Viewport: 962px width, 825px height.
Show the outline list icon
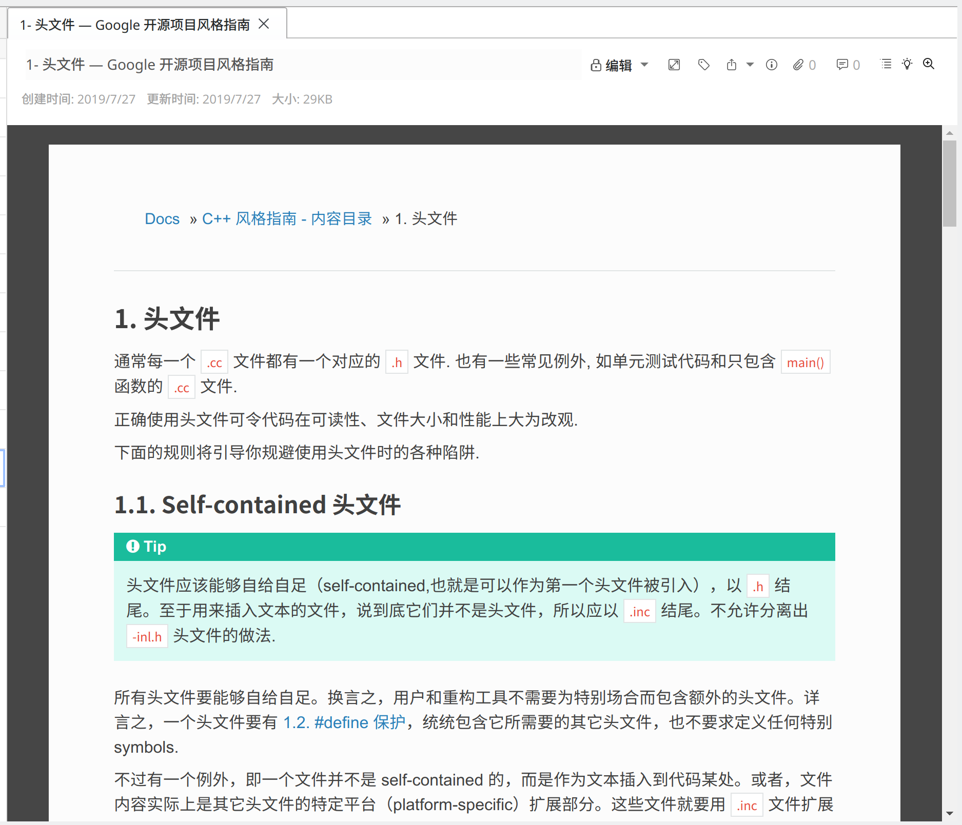click(x=886, y=64)
